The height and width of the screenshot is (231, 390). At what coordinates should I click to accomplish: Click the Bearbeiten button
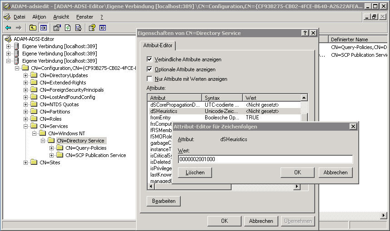163,201
